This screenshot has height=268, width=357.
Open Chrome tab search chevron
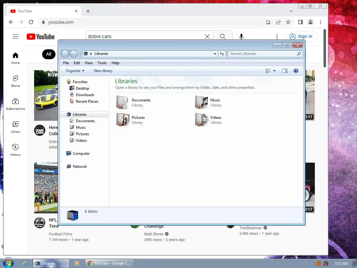(x=291, y=11)
